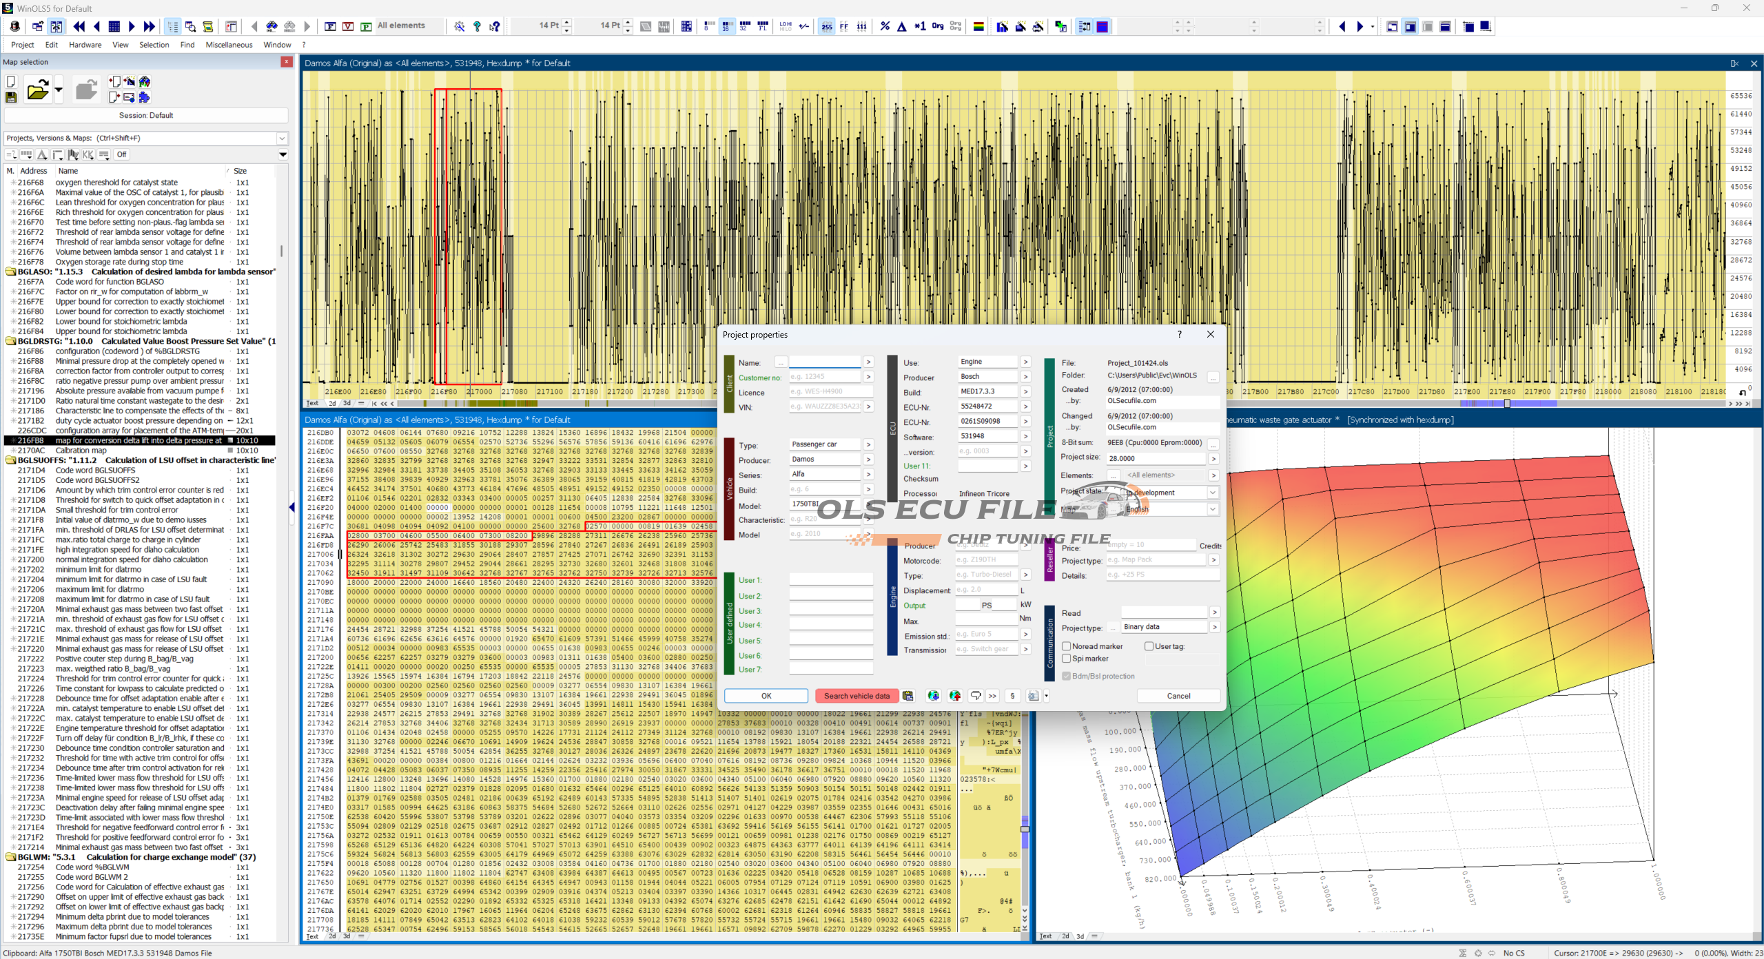Open the Project state dropdown

[1212, 493]
